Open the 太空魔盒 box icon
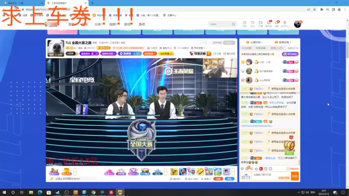The image size is (349, 196). [x=145, y=172]
